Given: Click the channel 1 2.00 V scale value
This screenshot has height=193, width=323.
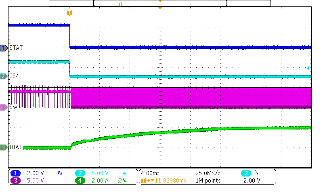Looking at the screenshot, I should point(35,173).
